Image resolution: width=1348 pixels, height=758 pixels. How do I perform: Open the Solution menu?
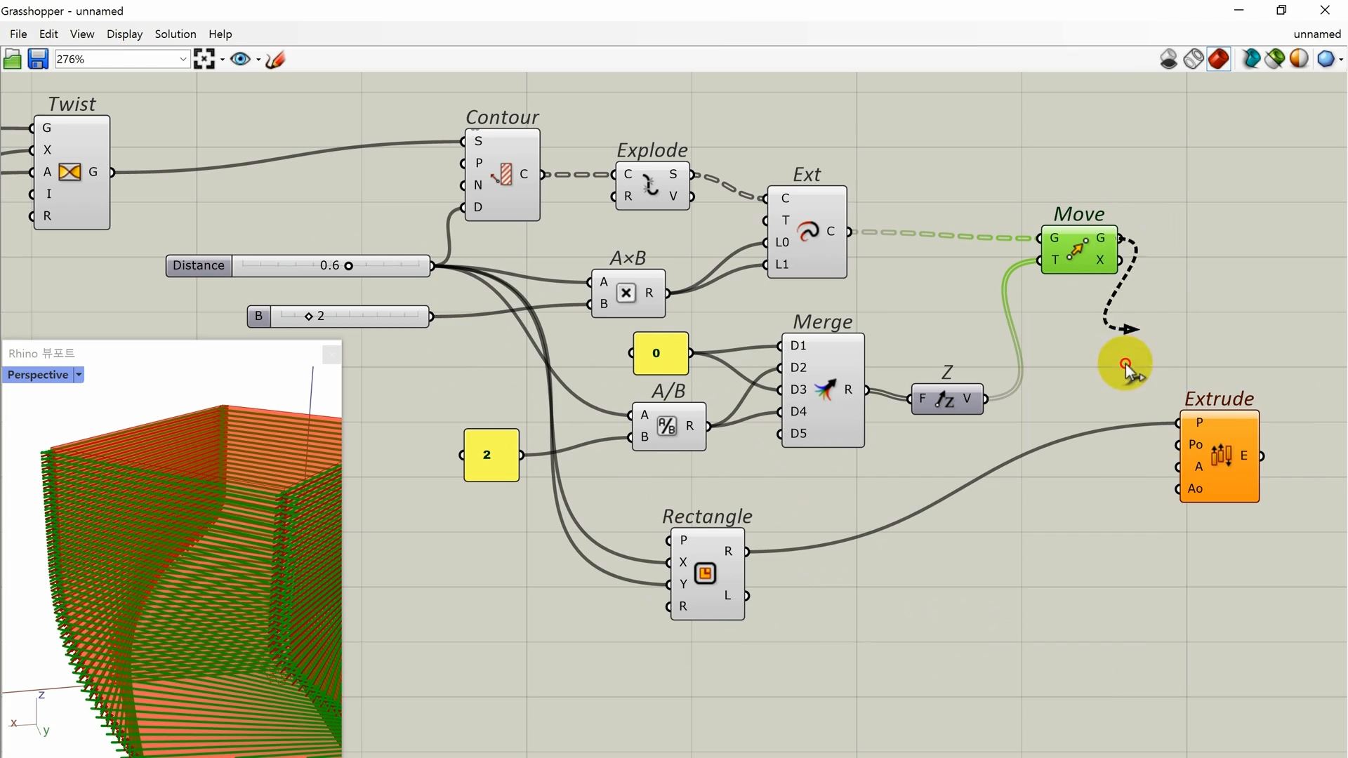pyautogui.click(x=176, y=34)
